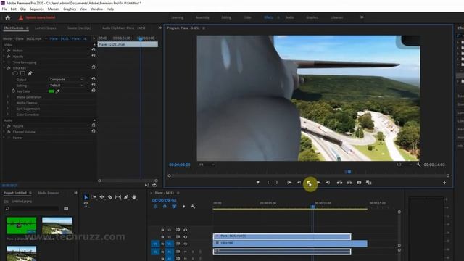
Task: Expand the Color Correction group
Action: coord(8,115)
